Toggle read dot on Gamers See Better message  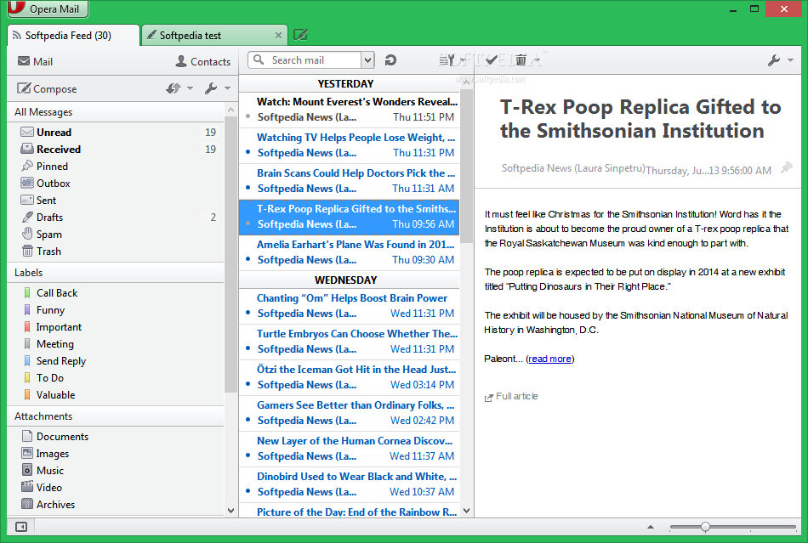[x=248, y=420]
